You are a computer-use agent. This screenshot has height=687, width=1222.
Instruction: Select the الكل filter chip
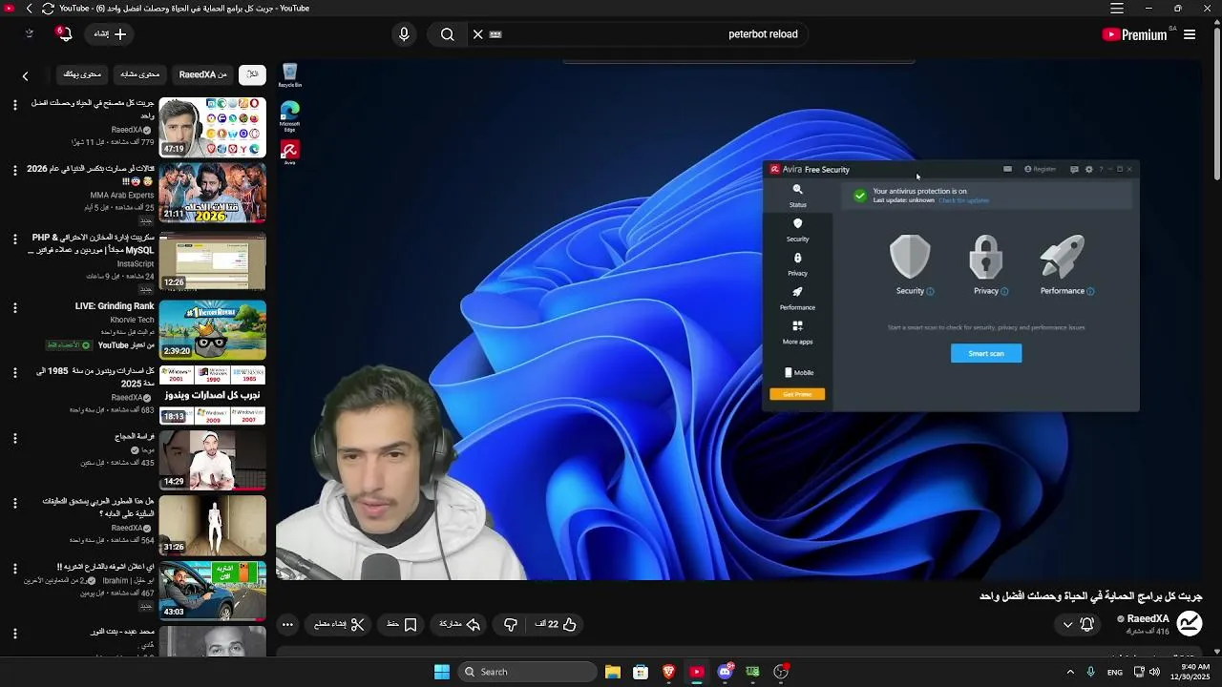[252, 74]
